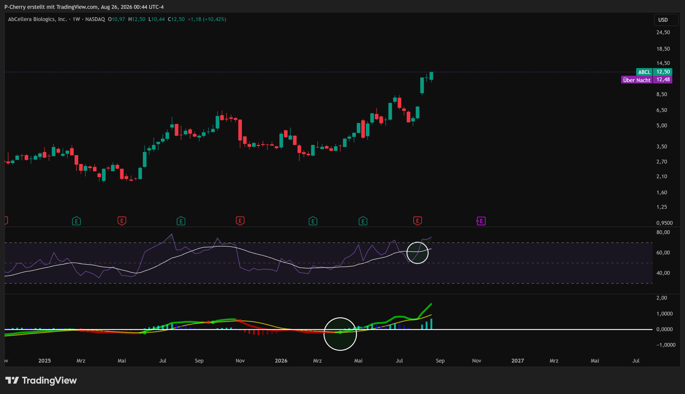Click the 18,50 price axis label
685x394 pixels.
tap(663, 49)
